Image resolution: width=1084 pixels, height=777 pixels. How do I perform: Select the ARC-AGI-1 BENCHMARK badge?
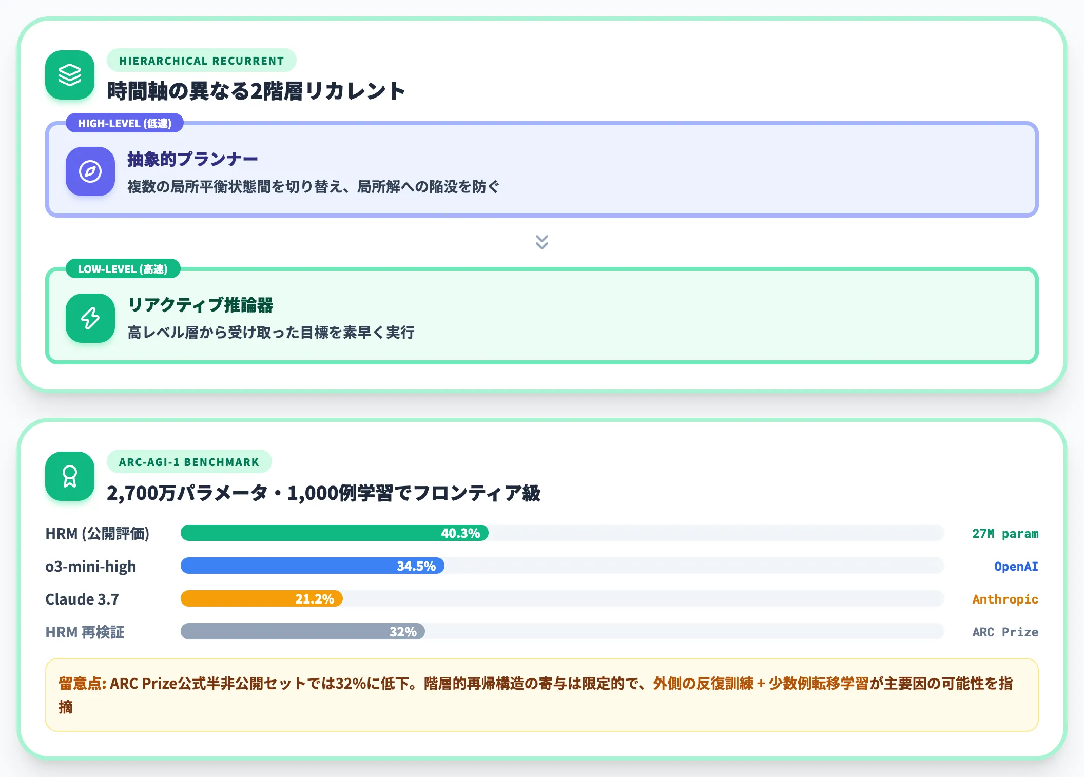189,462
